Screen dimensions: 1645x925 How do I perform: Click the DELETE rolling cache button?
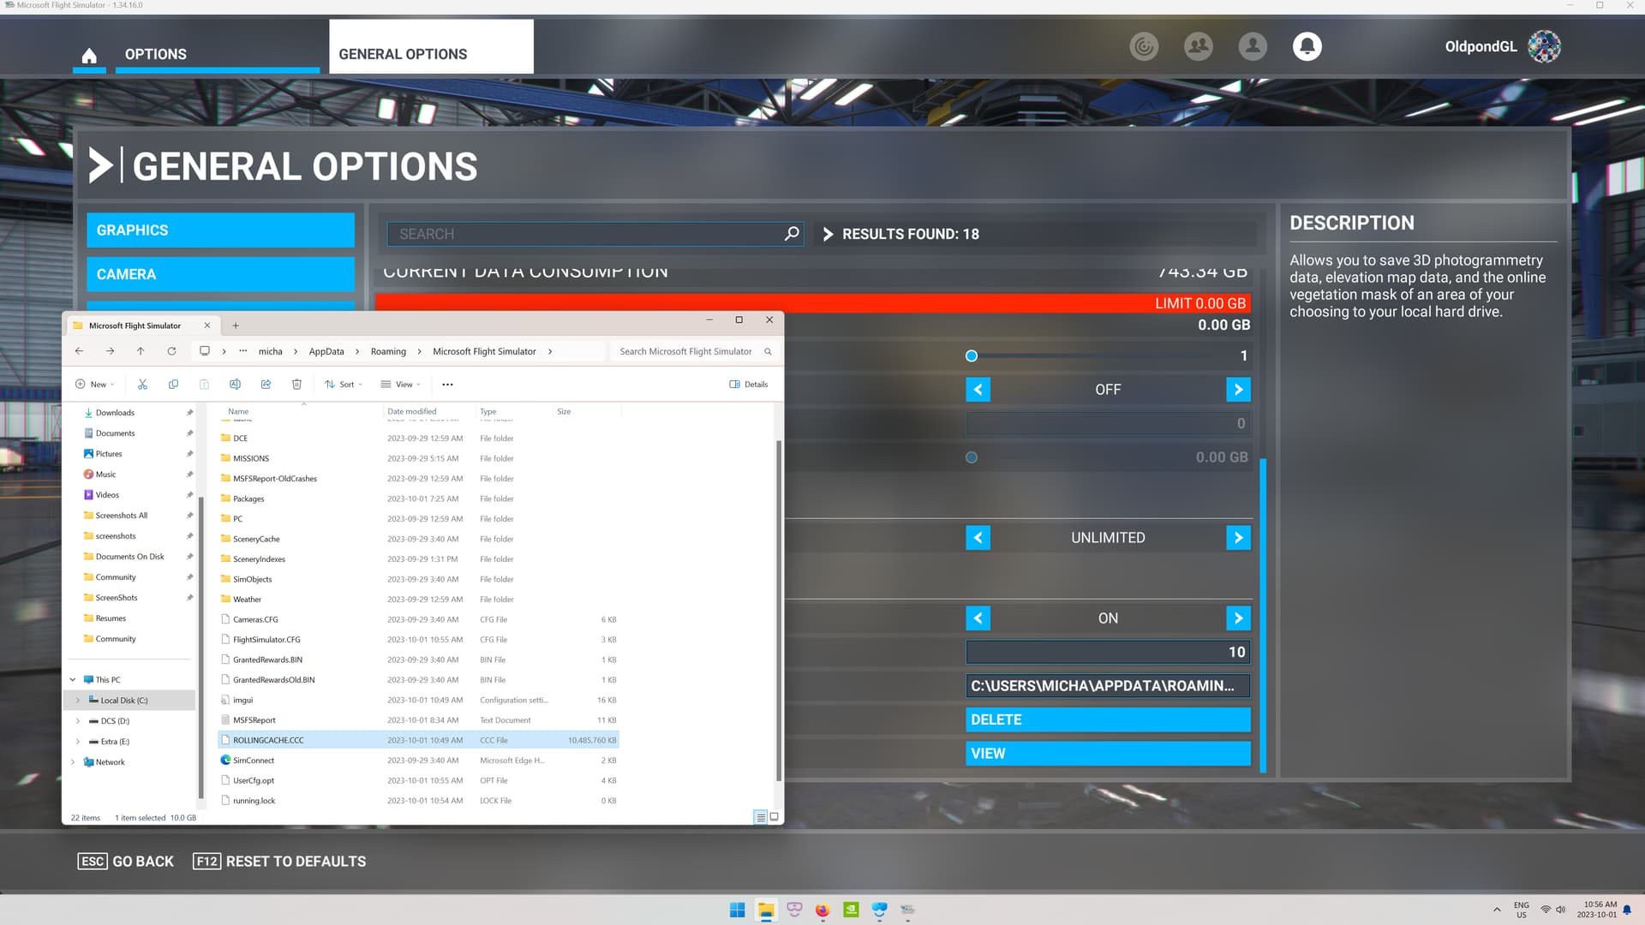point(1108,719)
